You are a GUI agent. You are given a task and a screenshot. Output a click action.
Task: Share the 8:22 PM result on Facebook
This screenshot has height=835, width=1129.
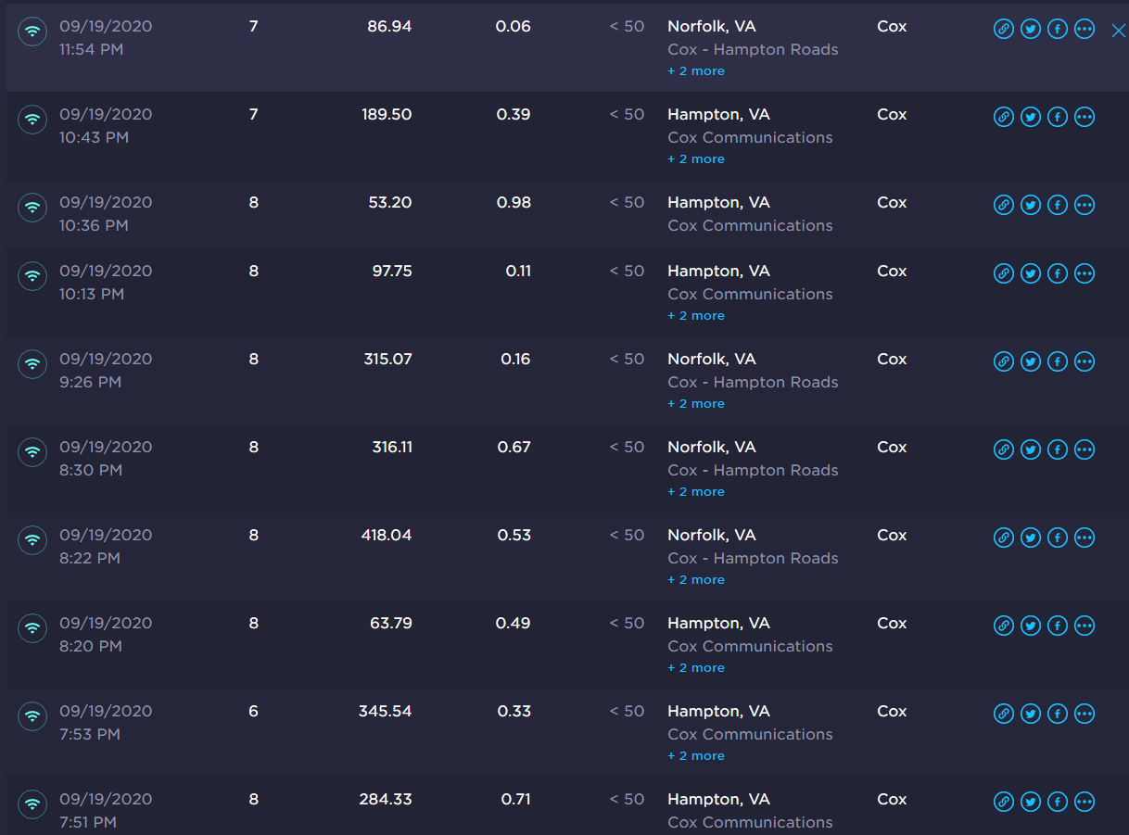[1058, 538]
